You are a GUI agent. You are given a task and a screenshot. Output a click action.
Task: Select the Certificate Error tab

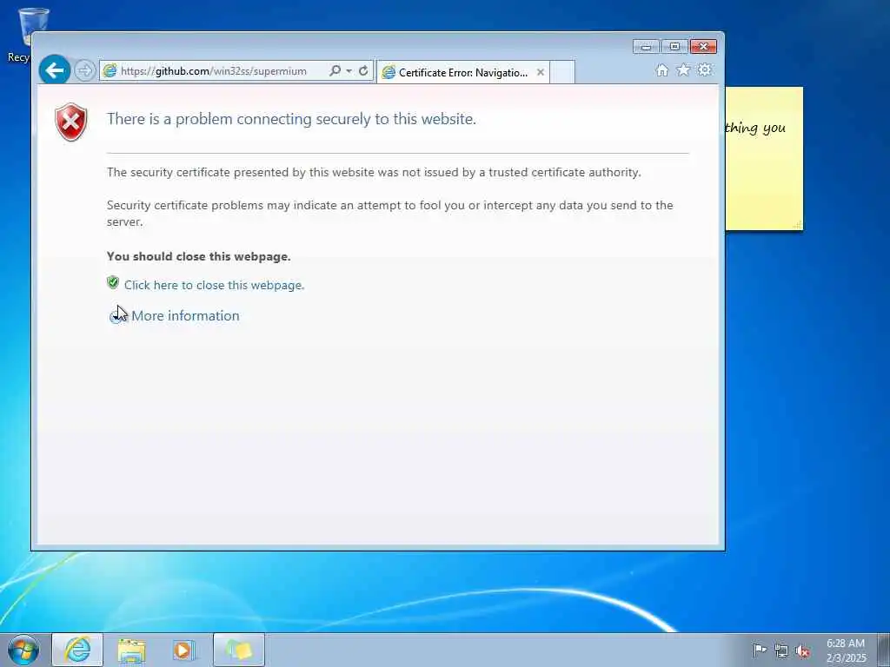tap(462, 73)
